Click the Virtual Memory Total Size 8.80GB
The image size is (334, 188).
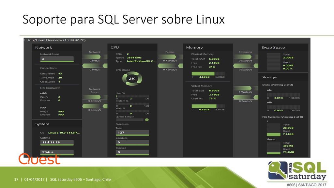coord(214,91)
